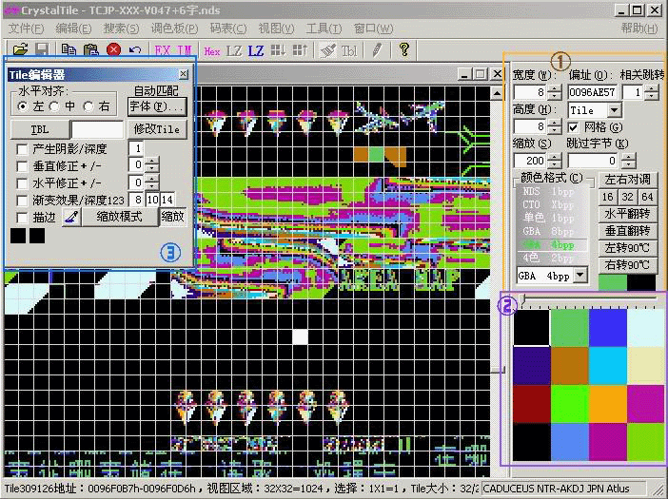668x499 pixels.
Task: Click the red X cancel icon
Action: coord(113,50)
